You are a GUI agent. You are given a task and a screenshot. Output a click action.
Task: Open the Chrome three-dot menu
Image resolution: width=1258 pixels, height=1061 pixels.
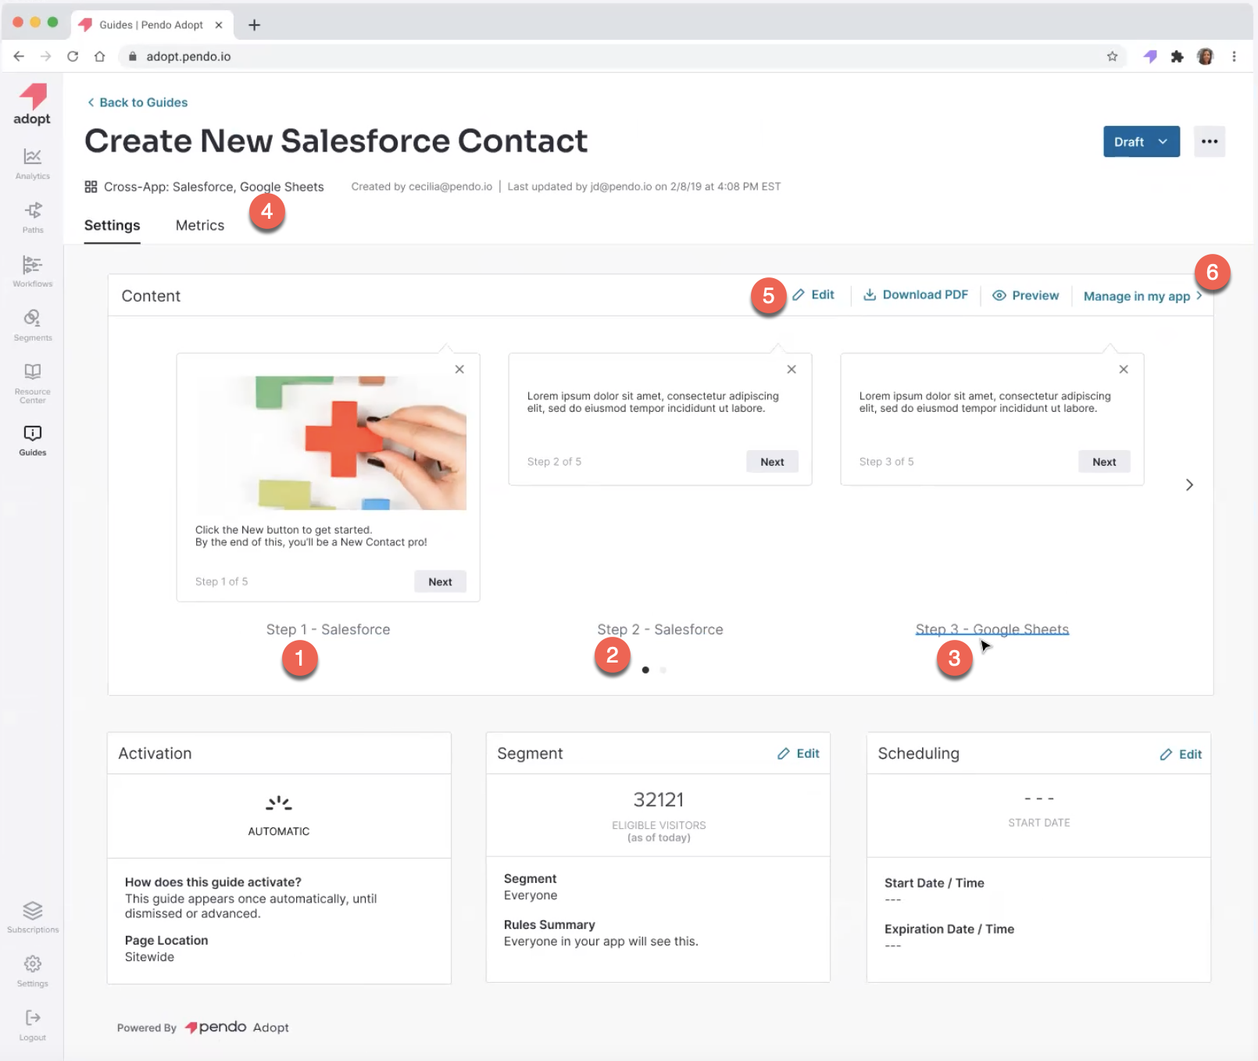[x=1234, y=56]
